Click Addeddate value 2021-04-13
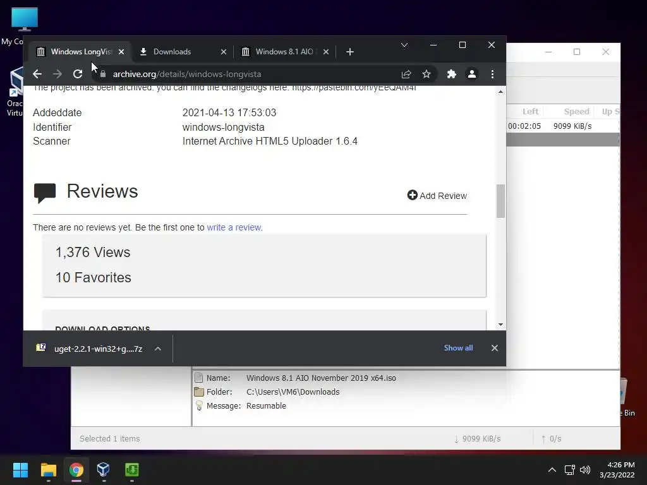Screen dimensions: 647x485 pos(229,113)
